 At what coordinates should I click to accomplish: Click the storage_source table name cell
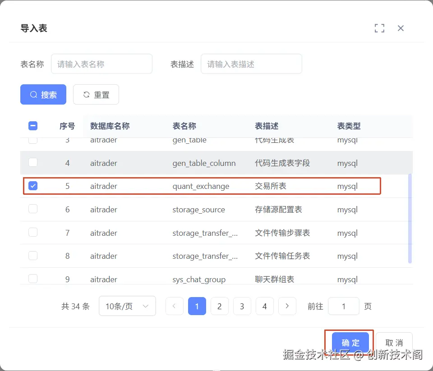click(x=198, y=210)
